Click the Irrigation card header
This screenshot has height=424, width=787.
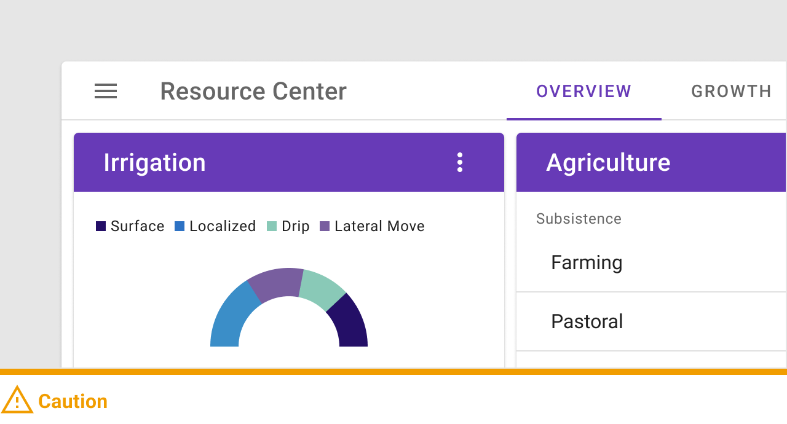289,162
